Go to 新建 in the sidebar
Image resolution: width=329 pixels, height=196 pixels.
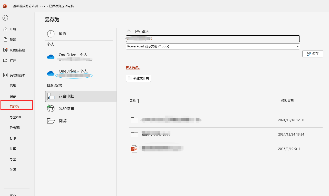13,40
